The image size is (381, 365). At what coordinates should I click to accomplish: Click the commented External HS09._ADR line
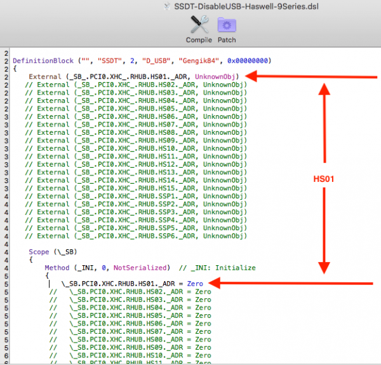pyautogui.click(x=136, y=141)
